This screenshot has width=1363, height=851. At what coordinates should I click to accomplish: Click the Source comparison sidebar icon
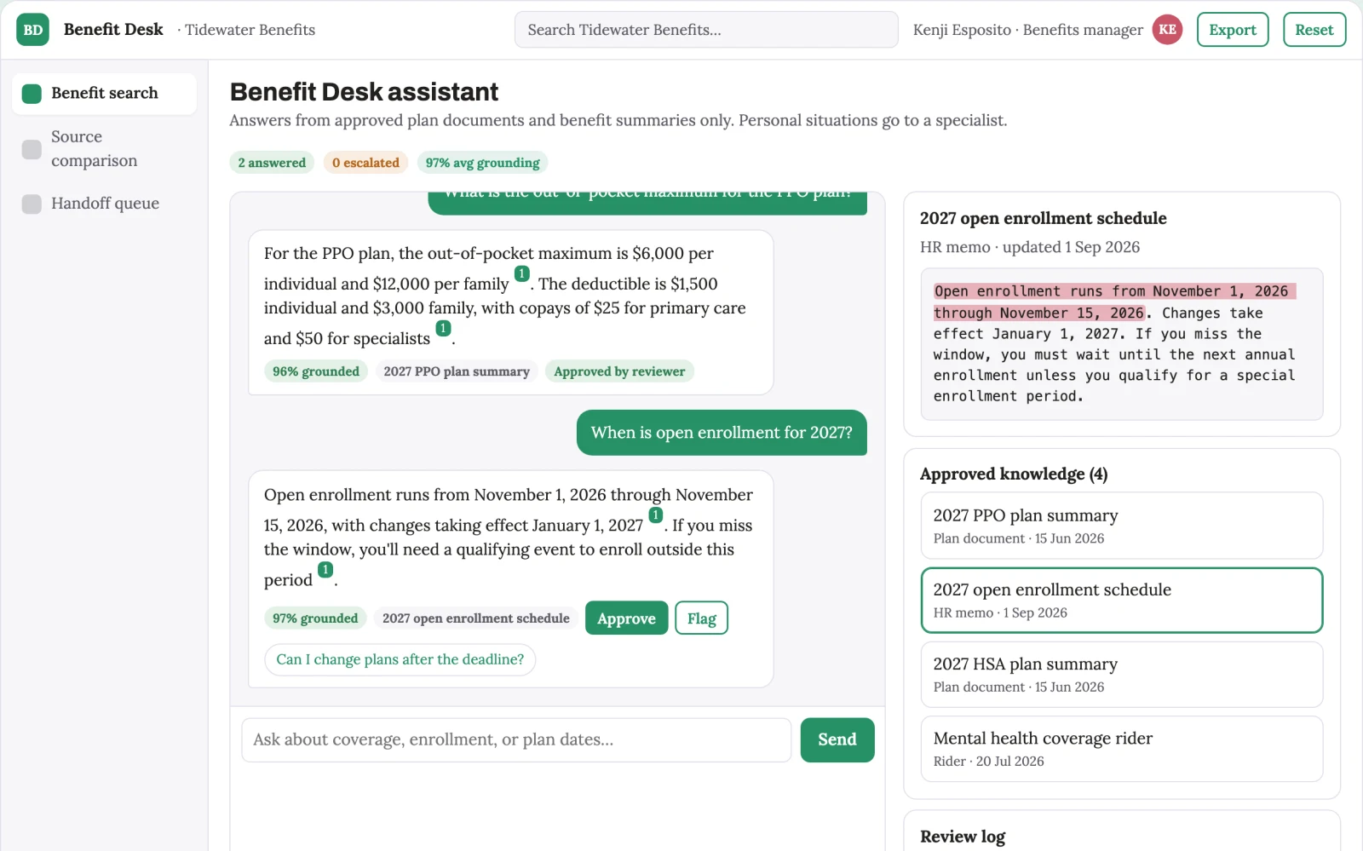pos(32,149)
